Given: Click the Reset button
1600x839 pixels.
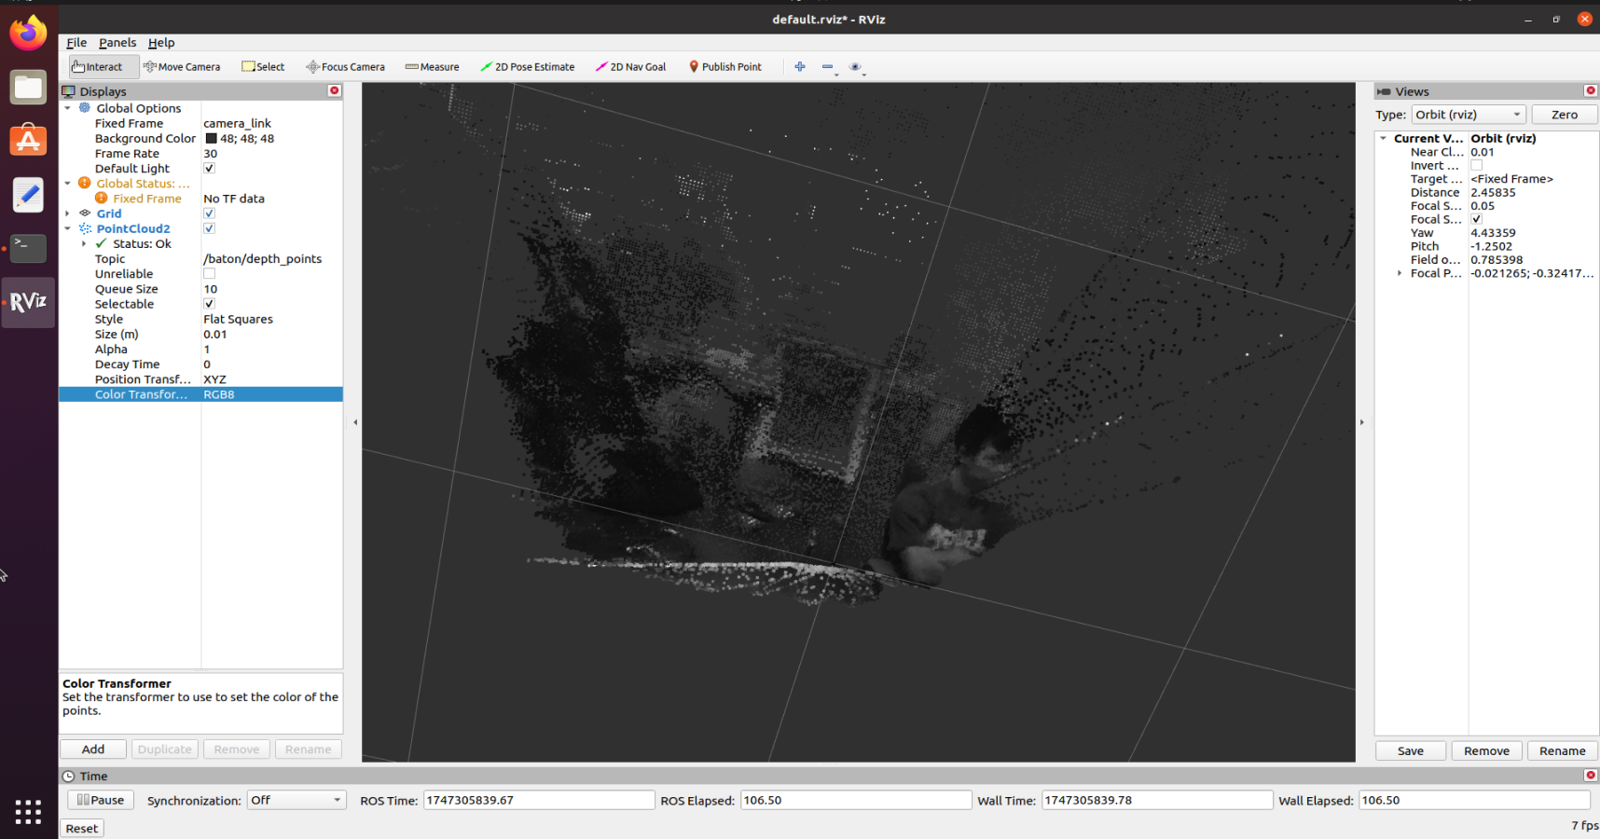Looking at the screenshot, I should pyautogui.click(x=82, y=828).
